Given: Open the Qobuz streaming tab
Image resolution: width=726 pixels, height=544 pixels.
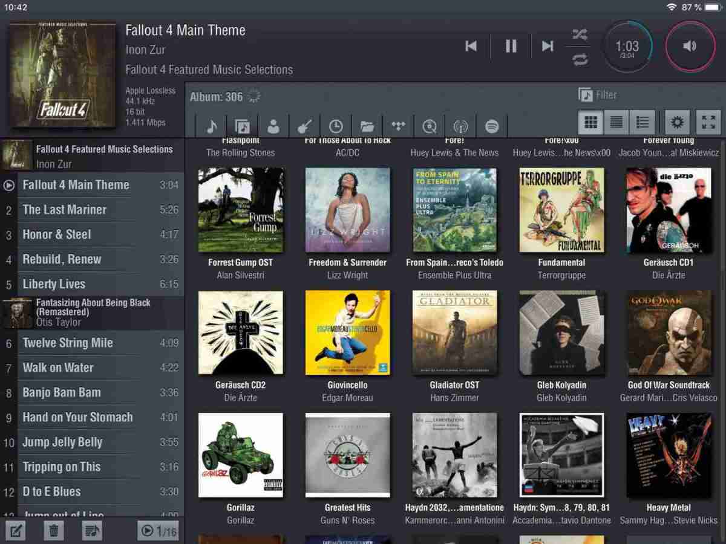Looking at the screenshot, I should click(x=430, y=126).
